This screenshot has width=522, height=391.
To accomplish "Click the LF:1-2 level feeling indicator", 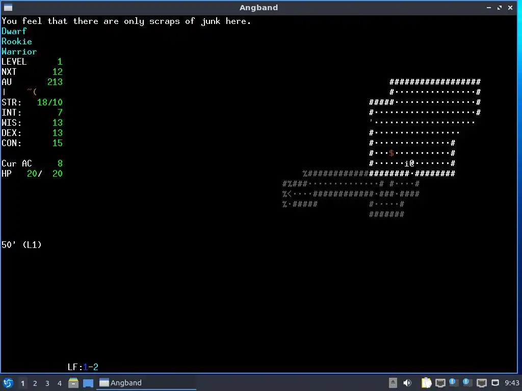I will click(x=83, y=367).
